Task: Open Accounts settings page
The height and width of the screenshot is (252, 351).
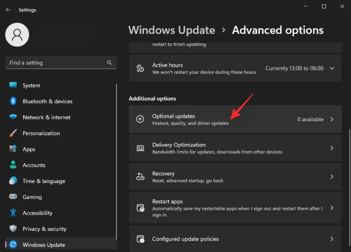Action: pos(61,165)
